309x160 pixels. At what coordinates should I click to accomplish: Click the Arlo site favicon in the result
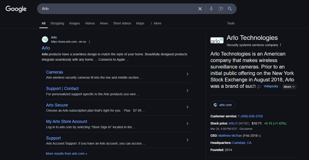point(45,39)
